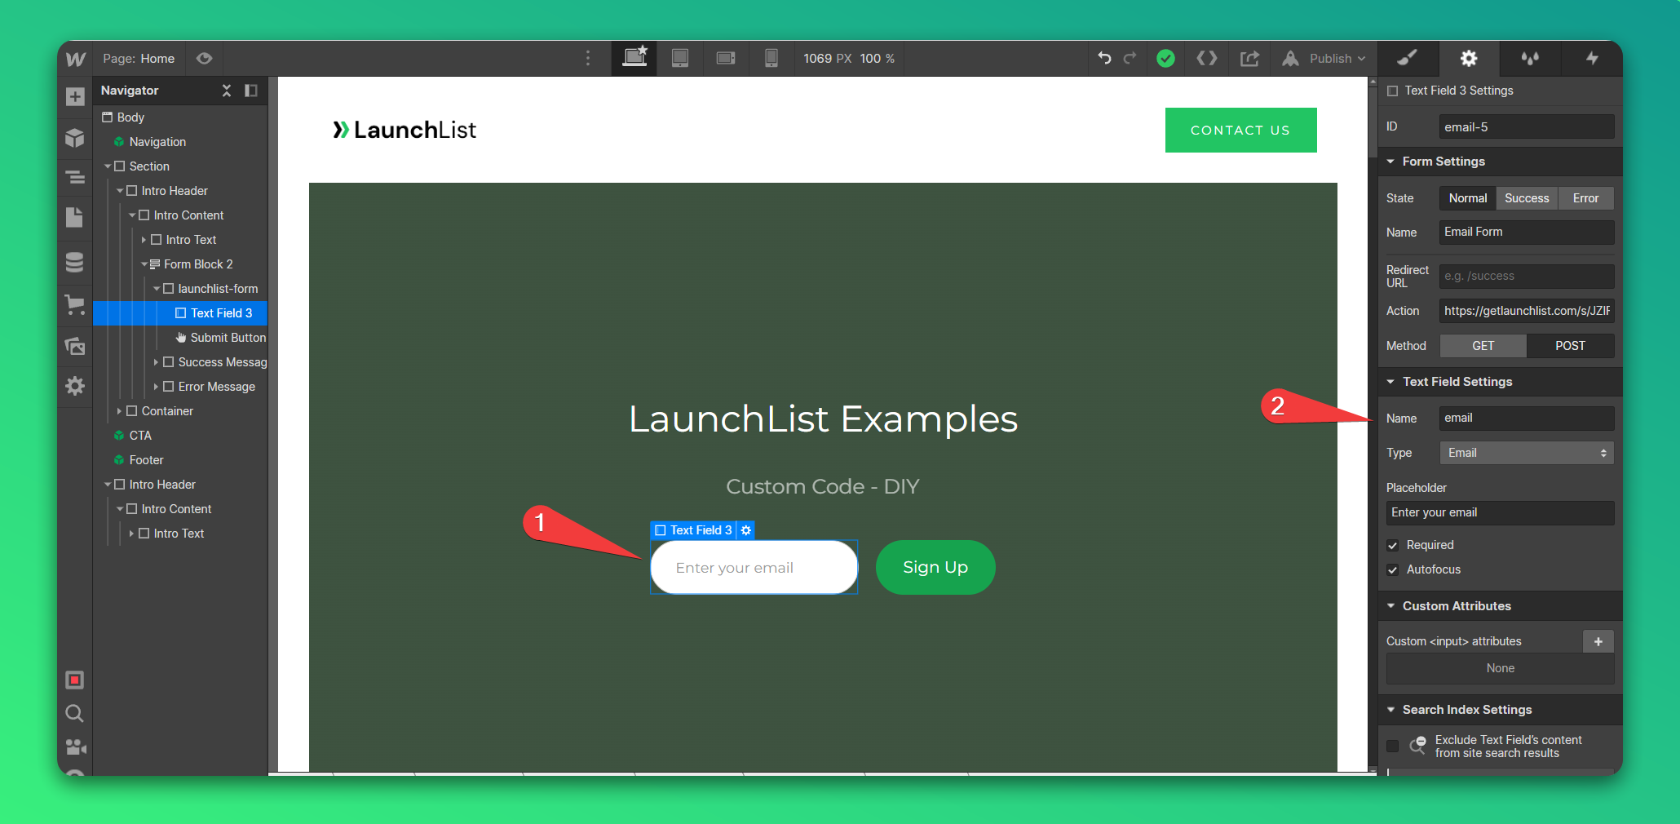Image resolution: width=1680 pixels, height=824 pixels.
Task: Open the Ecommerce cart panel
Action: coord(75,305)
